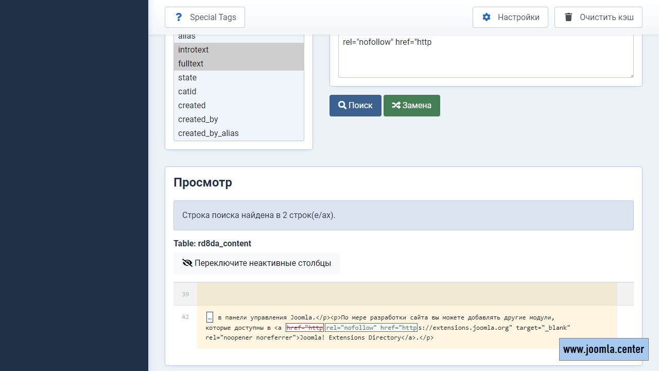Expand truncated text with the ellipsis in row 42
Image resolution: width=659 pixels, height=371 pixels.
210,317
